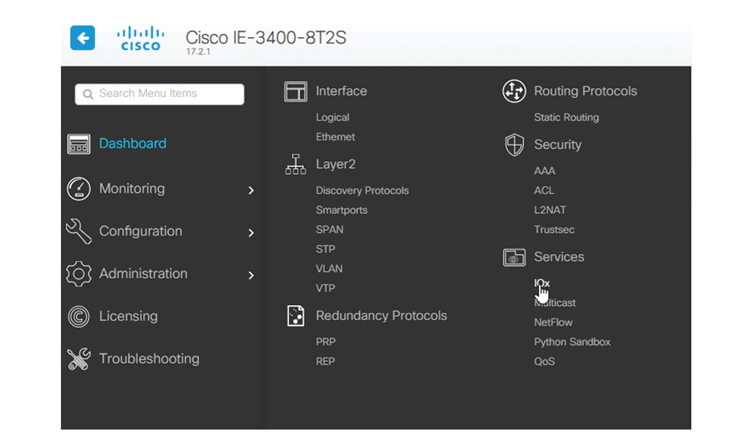Click the Search Menu Items field
This screenshot has width=752, height=444.
[160, 94]
